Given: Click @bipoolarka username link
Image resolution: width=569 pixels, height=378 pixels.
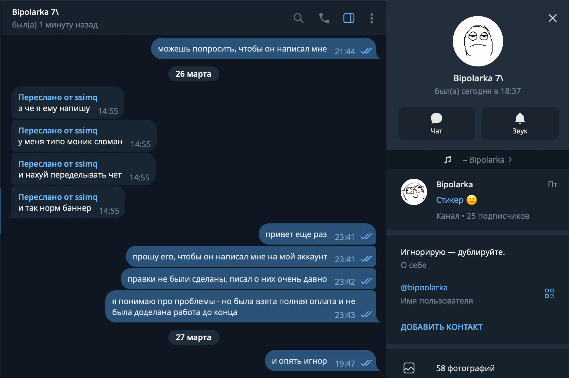Looking at the screenshot, I should [x=424, y=288].
